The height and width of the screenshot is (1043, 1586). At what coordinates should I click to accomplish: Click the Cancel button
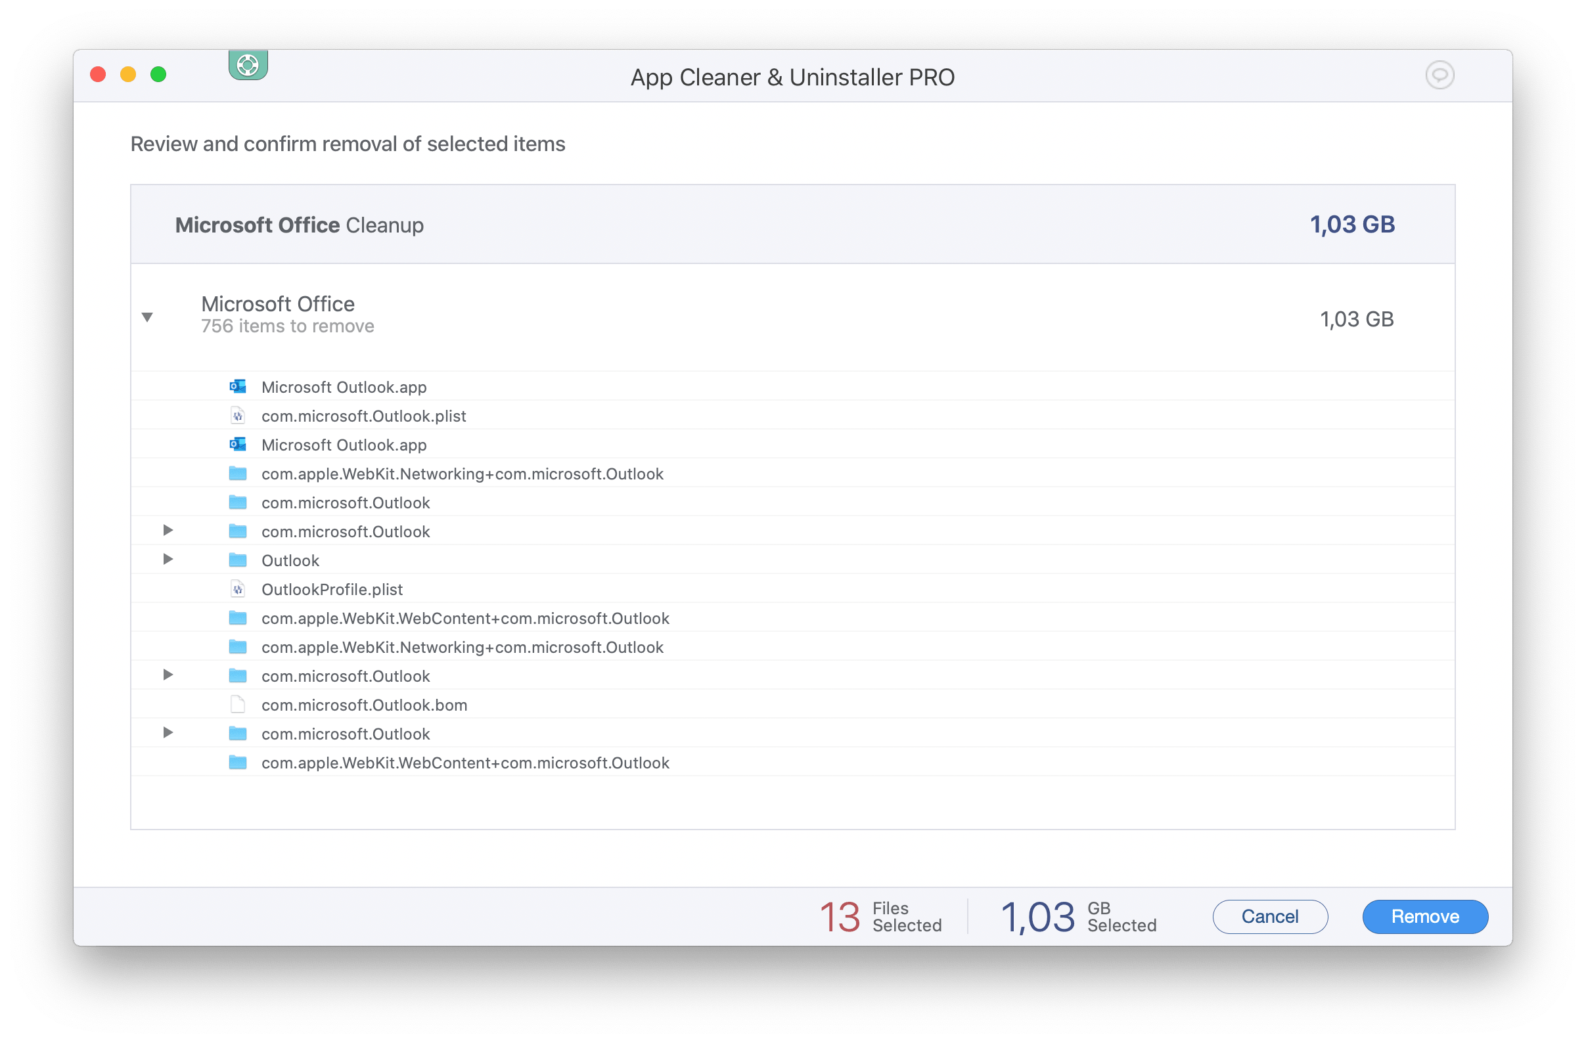1269,916
